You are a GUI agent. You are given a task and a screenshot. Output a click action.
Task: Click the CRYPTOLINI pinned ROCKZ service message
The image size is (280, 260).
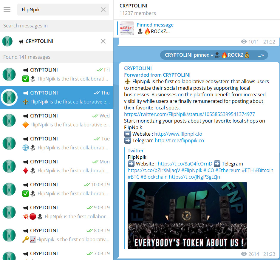click(214, 55)
